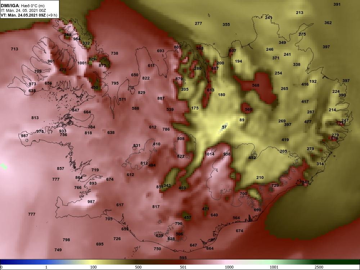
Task: Click the map value '210'
Action: click(260, 177)
